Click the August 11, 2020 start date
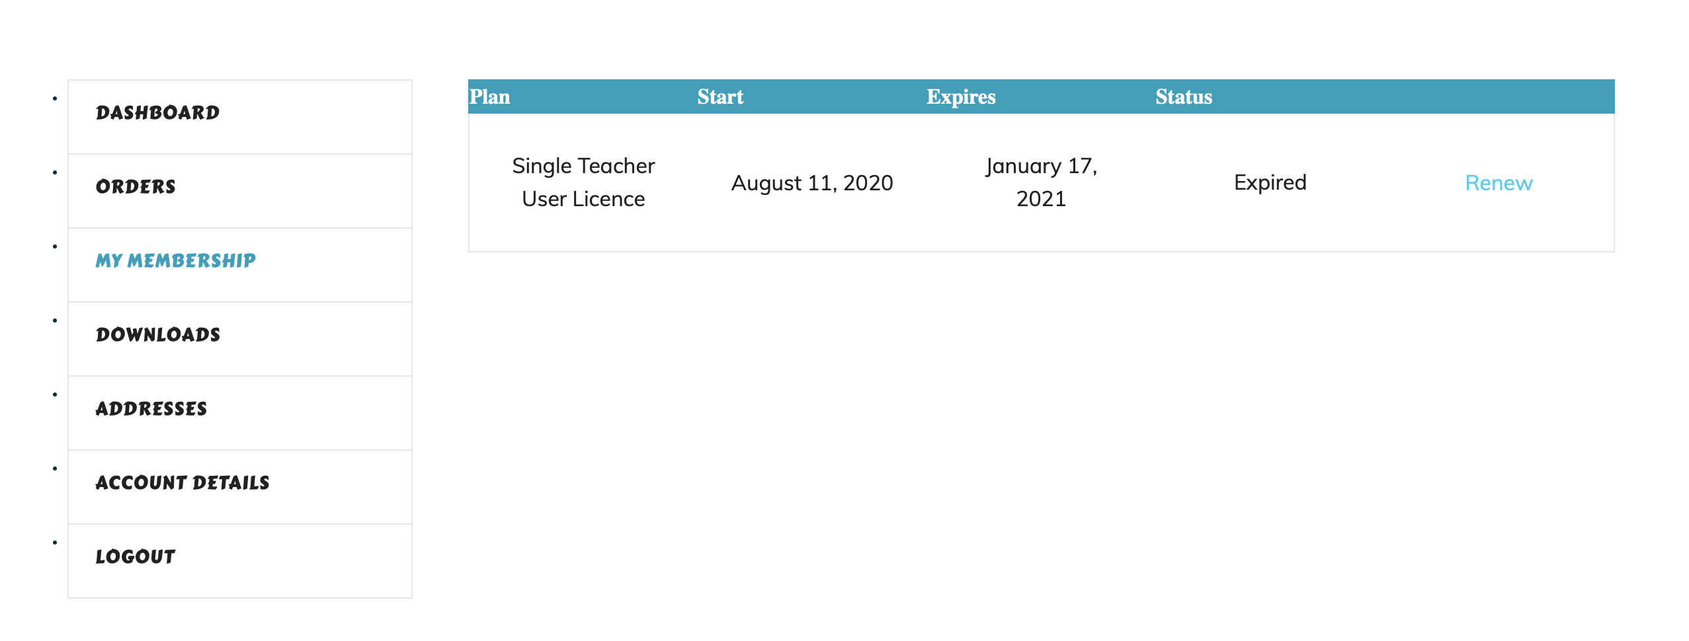 (x=811, y=183)
